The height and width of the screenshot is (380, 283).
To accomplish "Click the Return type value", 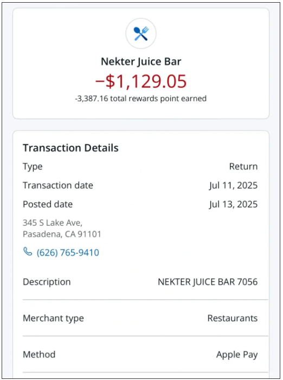I will [243, 167].
